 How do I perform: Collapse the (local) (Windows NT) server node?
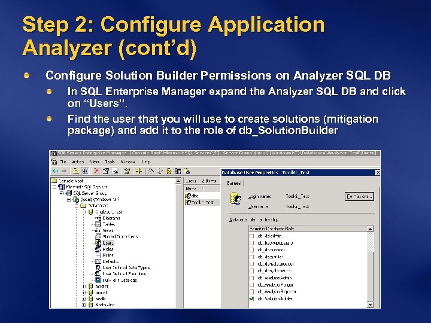69,200
